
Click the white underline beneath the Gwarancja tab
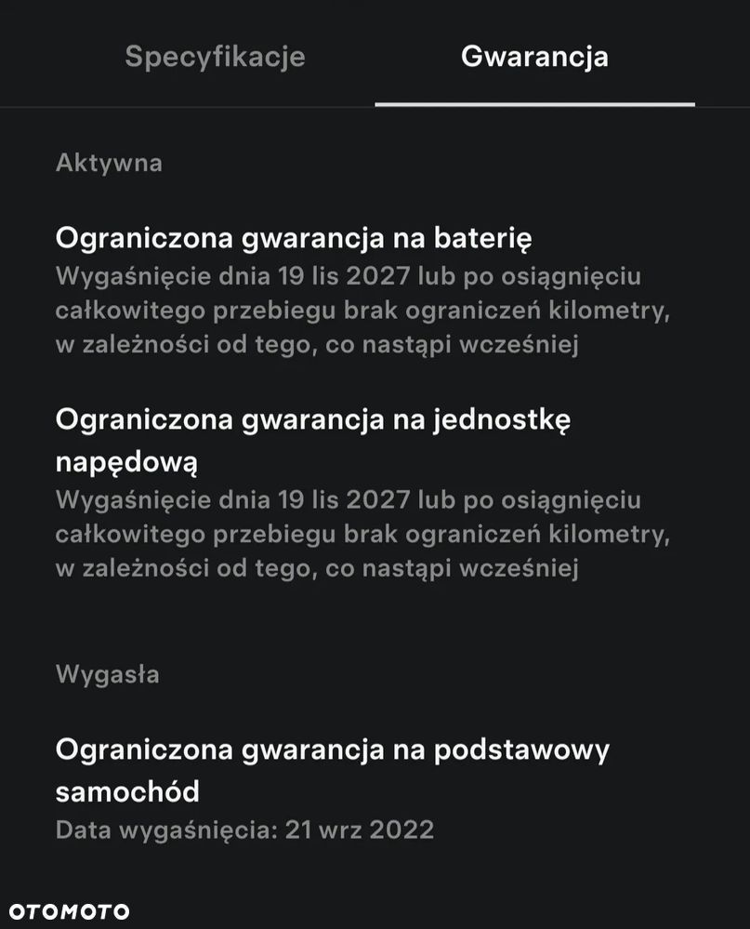(x=534, y=104)
